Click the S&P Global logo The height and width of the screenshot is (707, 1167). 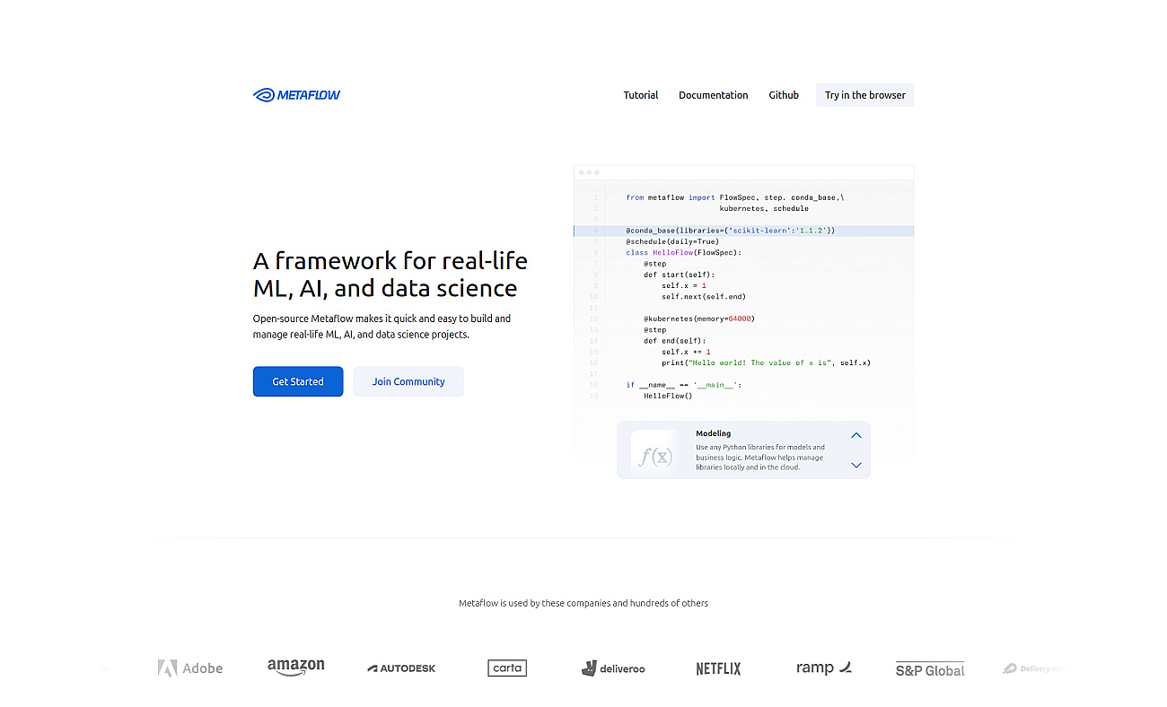point(930,669)
